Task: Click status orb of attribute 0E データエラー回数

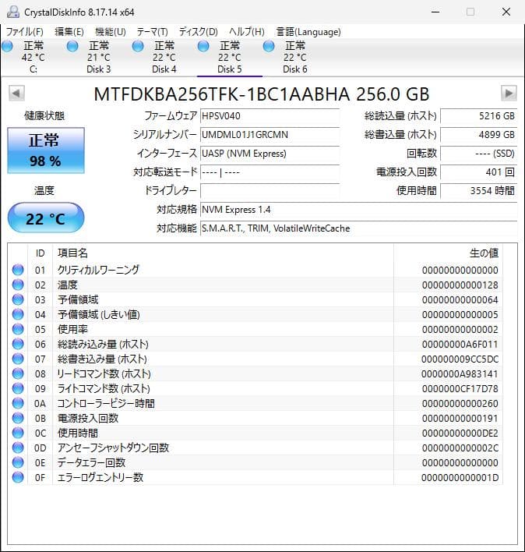Action: coord(18,462)
